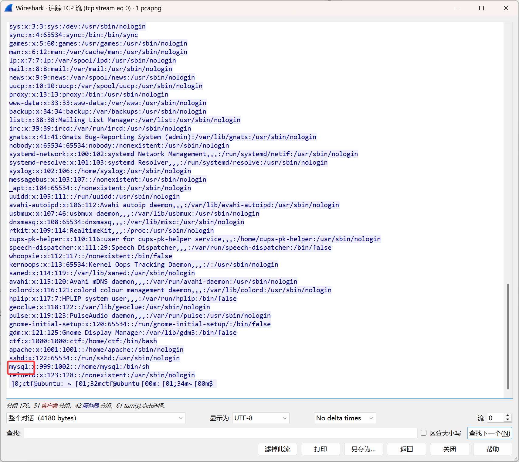Open the UTF-8 display format dropdown
The image size is (519, 462).
tap(261, 418)
